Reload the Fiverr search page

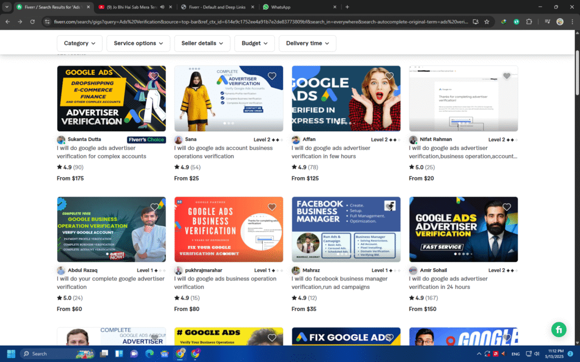point(33,21)
